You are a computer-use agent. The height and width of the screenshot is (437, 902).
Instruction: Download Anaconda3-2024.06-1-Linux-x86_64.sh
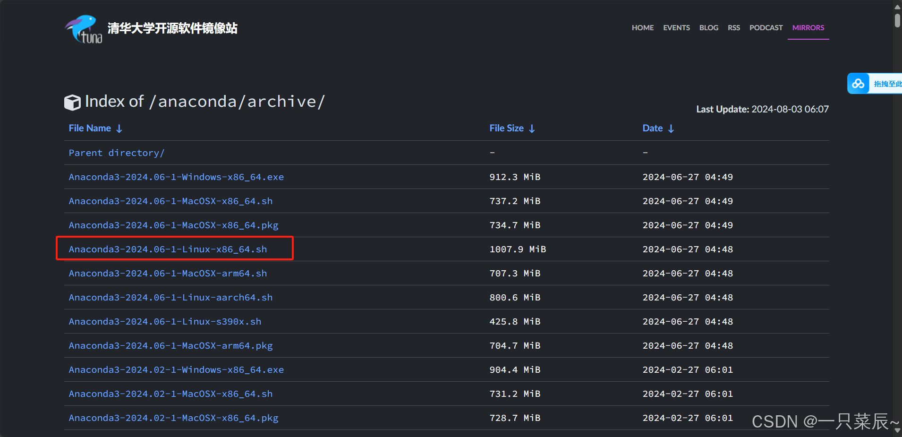click(x=168, y=249)
